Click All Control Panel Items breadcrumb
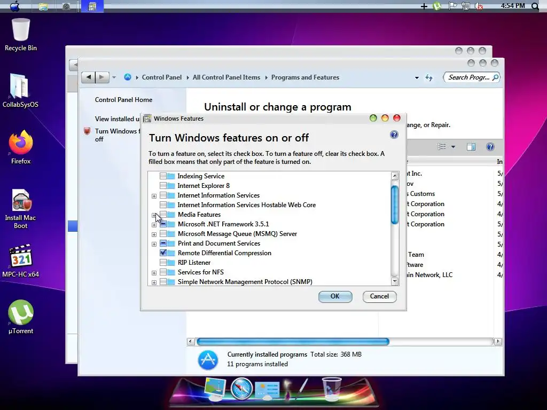Viewport: 547px width, 410px height. point(226,77)
